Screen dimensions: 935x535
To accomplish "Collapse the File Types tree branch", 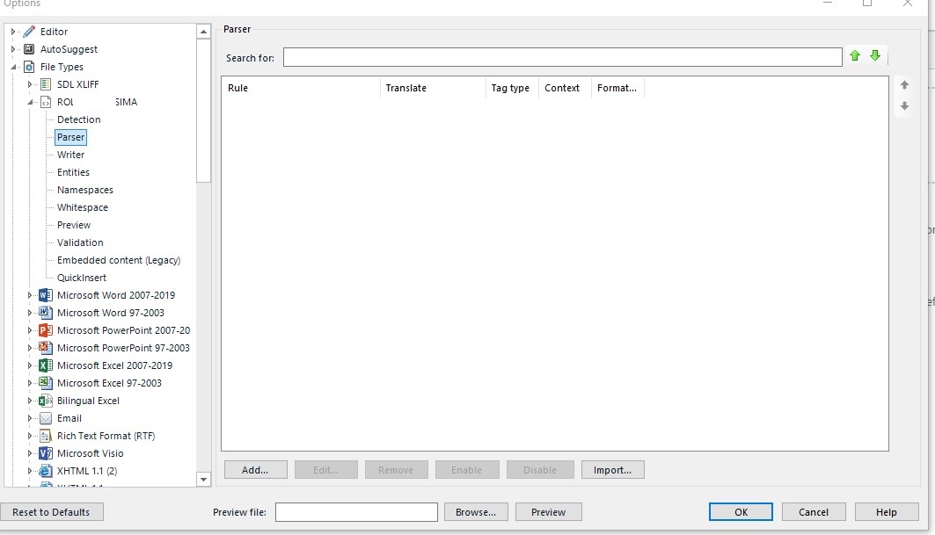I will point(11,66).
